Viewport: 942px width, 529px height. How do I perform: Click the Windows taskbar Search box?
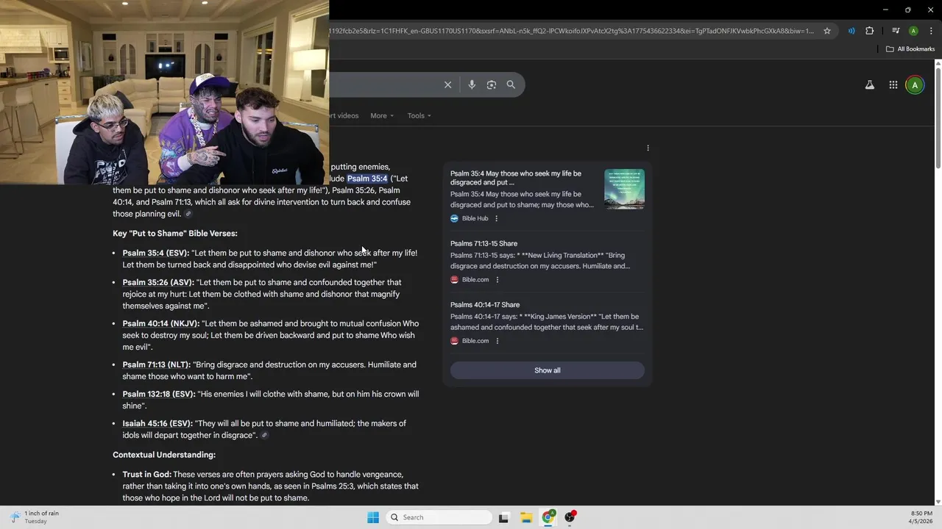[439, 517]
